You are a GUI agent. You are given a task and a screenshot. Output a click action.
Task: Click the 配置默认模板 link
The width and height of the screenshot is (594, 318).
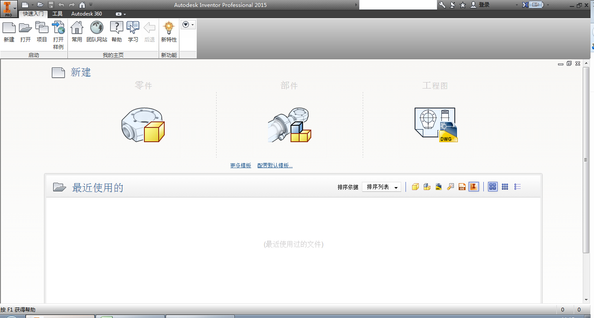tap(275, 165)
